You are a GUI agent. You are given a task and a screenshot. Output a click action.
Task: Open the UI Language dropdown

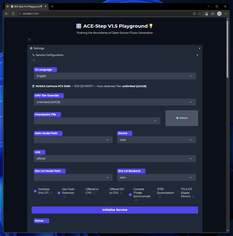[115, 76]
